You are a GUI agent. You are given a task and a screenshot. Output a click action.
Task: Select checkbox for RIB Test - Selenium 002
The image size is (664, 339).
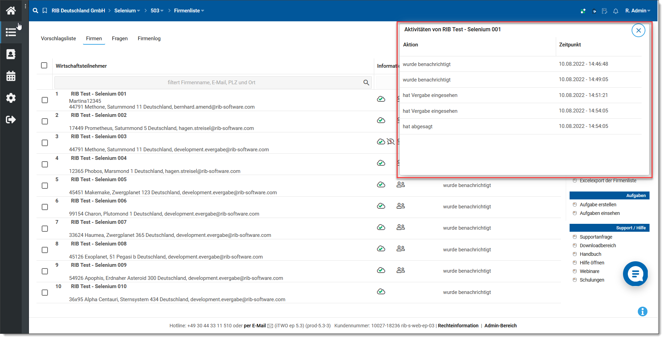click(x=45, y=121)
